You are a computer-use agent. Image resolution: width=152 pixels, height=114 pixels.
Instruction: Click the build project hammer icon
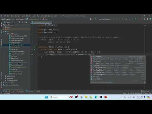tap(96, 19)
